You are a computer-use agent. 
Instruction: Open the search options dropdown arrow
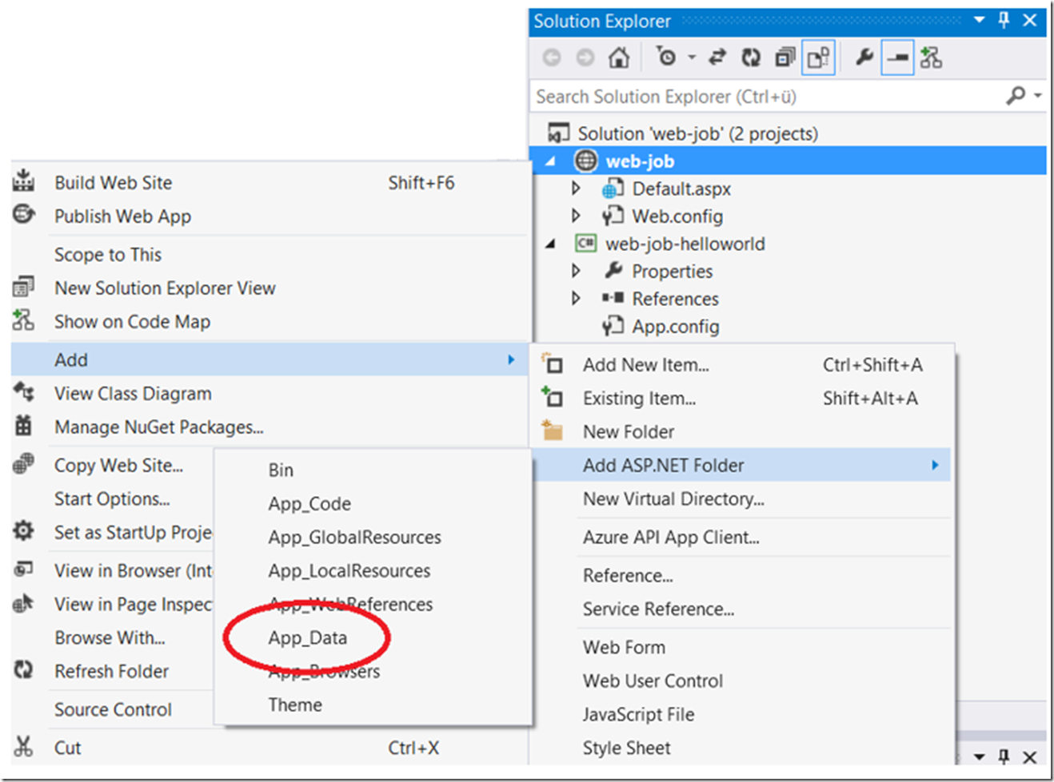(1037, 96)
